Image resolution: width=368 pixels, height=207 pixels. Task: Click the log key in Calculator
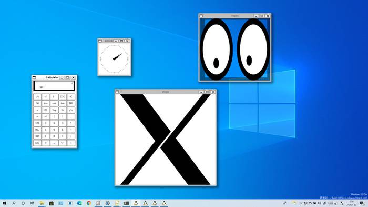pyautogui.click(x=54, y=110)
